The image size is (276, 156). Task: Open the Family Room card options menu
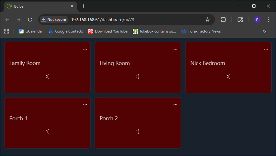[85, 49]
